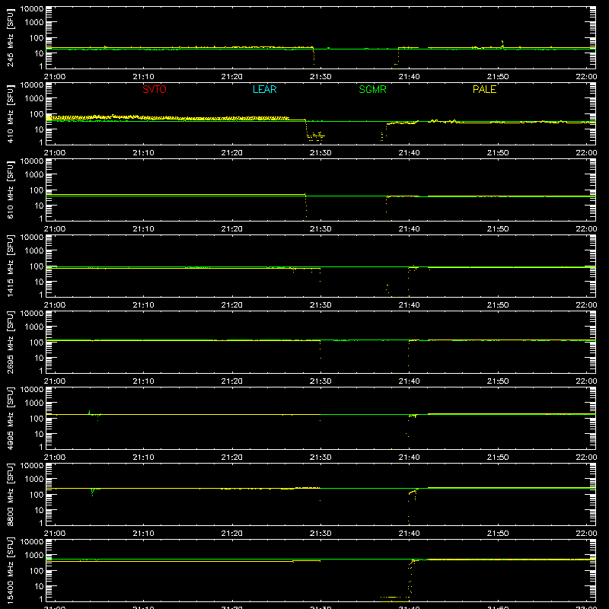Select the 4995 MHz [SFU] axis label
The image size is (609, 609).
point(10,418)
